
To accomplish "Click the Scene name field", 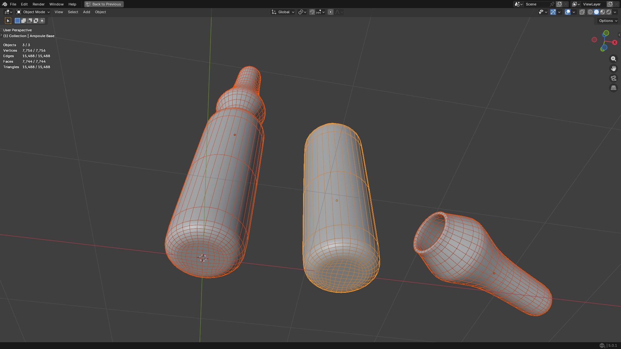I will [x=536, y=4].
